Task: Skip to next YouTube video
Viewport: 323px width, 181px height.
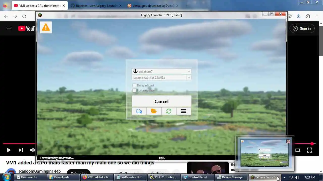Action: tap(21, 150)
